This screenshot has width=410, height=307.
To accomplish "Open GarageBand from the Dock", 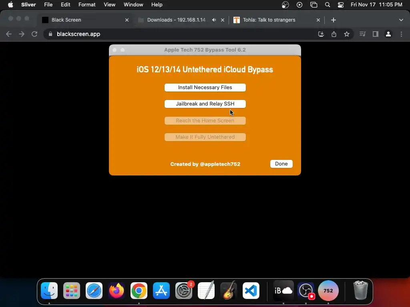I will click(x=229, y=291).
